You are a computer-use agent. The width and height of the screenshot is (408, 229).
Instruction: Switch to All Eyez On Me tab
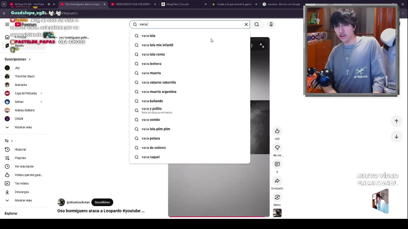coord(29,4)
